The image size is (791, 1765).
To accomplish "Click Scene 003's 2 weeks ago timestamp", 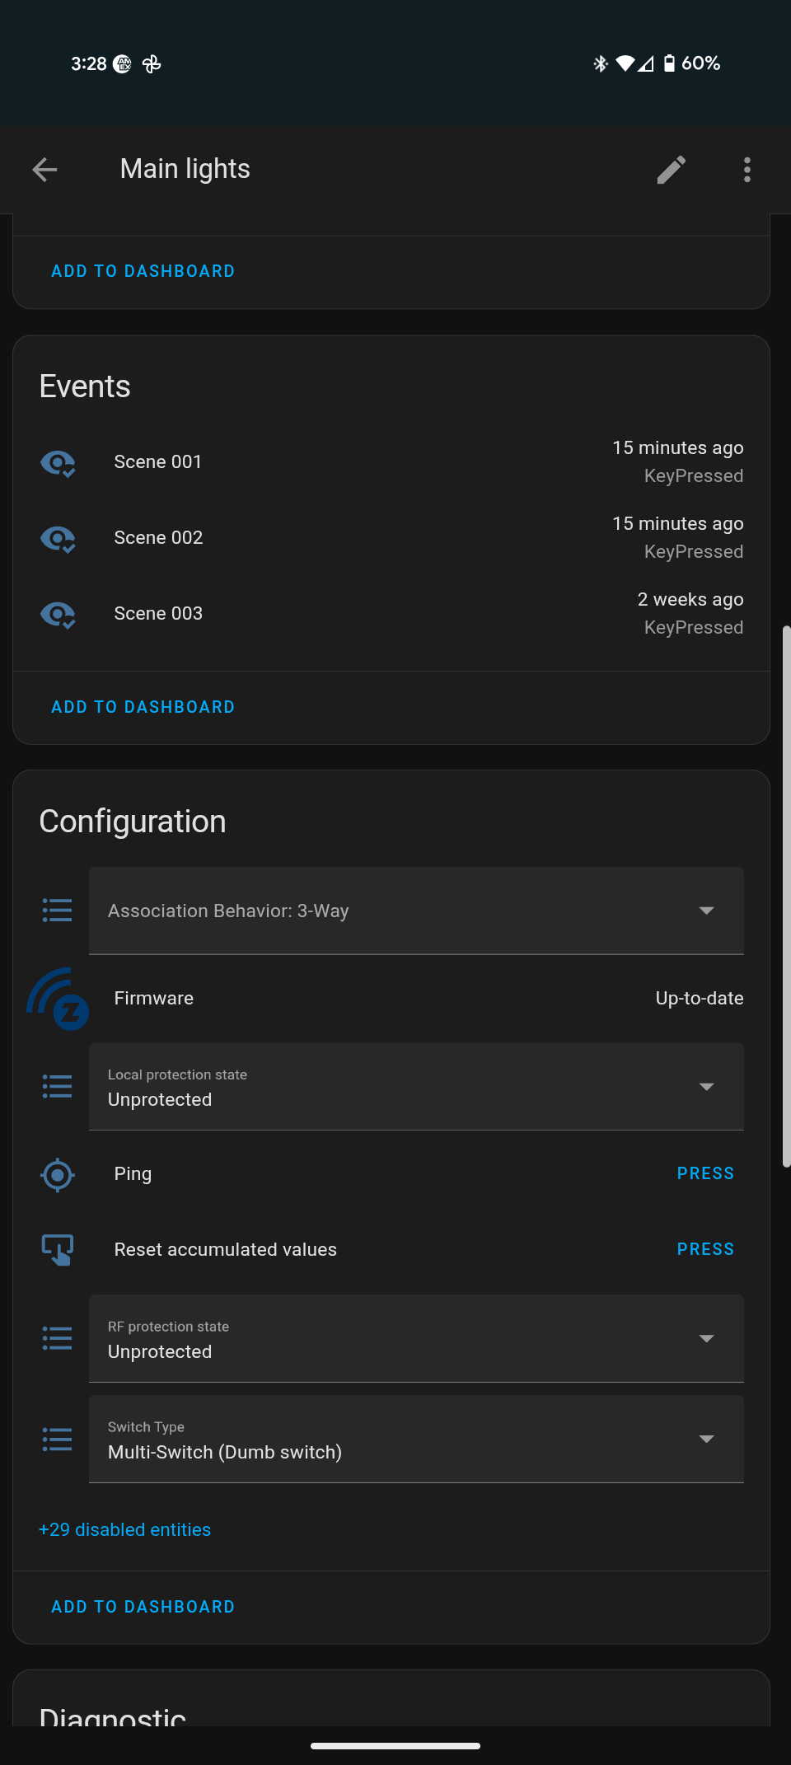I will [690, 600].
